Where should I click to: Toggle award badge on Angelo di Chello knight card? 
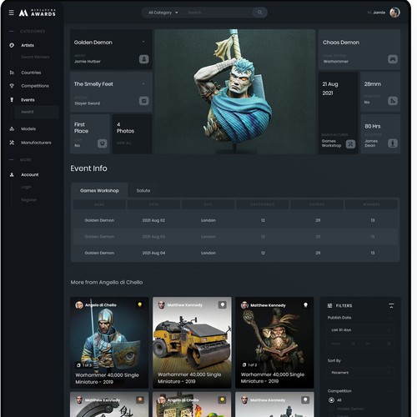140,305
